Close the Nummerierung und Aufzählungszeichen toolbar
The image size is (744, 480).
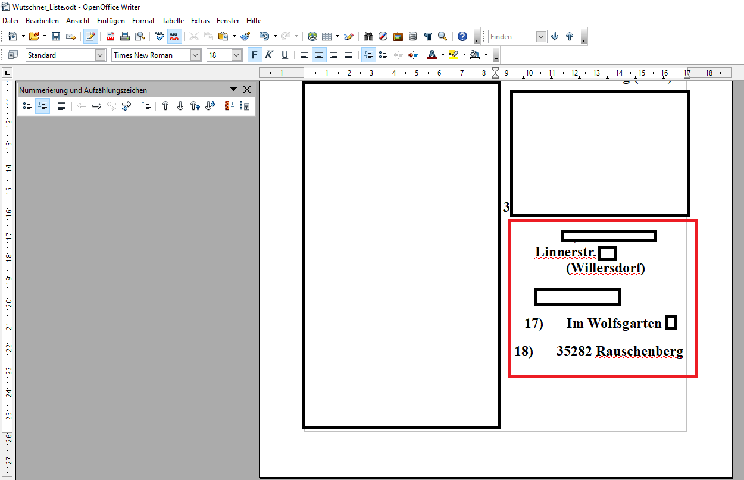[x=247, y=90]
